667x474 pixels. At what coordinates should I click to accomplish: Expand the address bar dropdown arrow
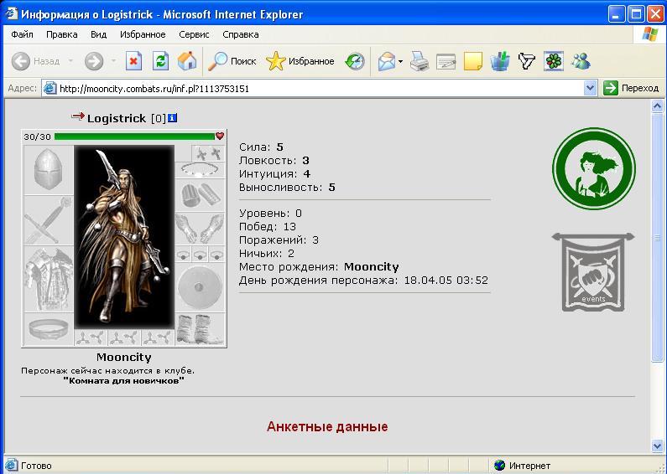[x=590, y=88]
